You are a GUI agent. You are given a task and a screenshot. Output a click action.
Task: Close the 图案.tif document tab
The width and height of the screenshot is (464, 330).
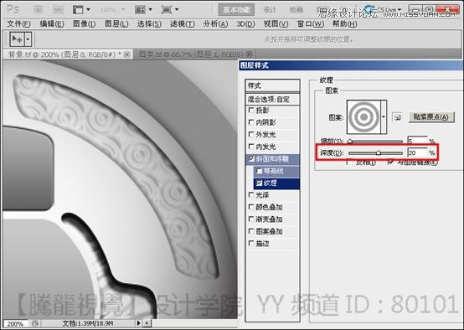pos(250,54)
